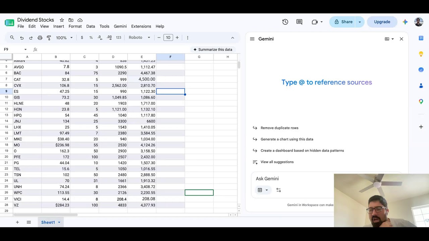Open the Google Sheets home icon

pos(9,23)
